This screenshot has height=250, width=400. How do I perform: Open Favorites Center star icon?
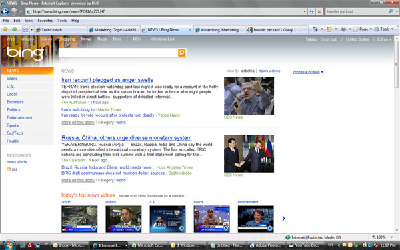(5, 29)
